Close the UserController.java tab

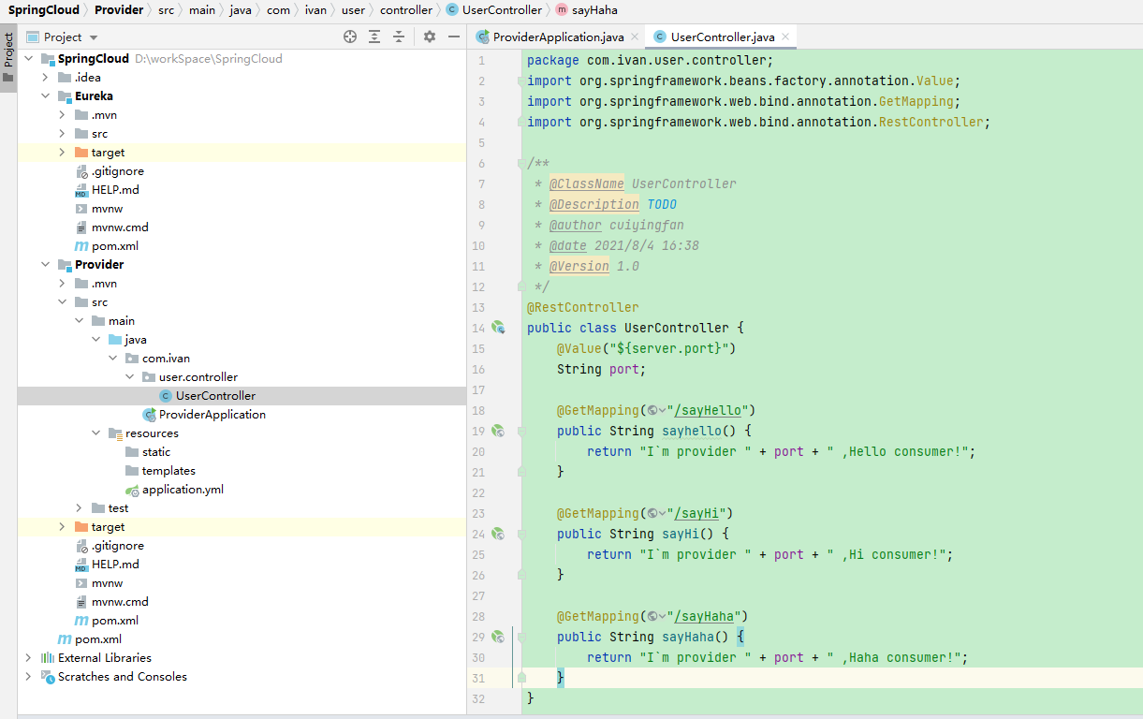point(785,37)
